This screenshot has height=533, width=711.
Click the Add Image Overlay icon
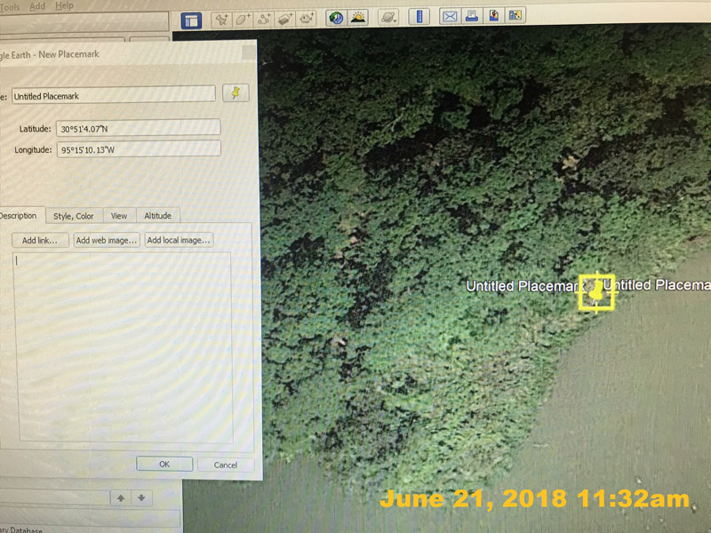coord(285,18)
